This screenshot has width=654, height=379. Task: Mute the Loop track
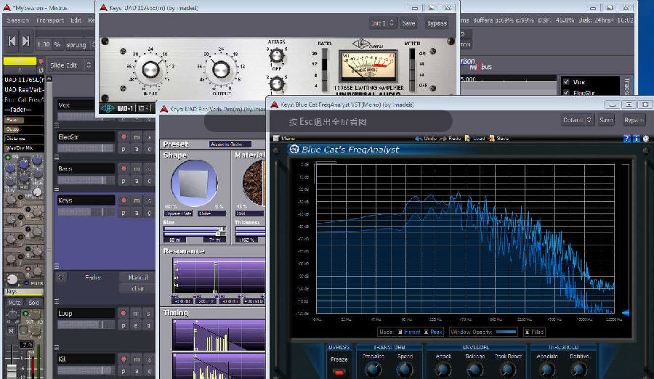click(137, 313)
